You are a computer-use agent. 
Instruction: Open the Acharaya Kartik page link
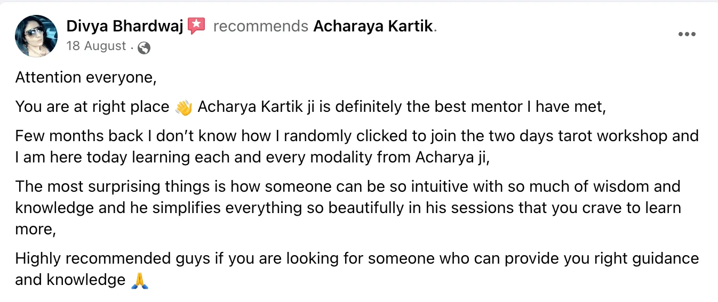click(373, 26)
